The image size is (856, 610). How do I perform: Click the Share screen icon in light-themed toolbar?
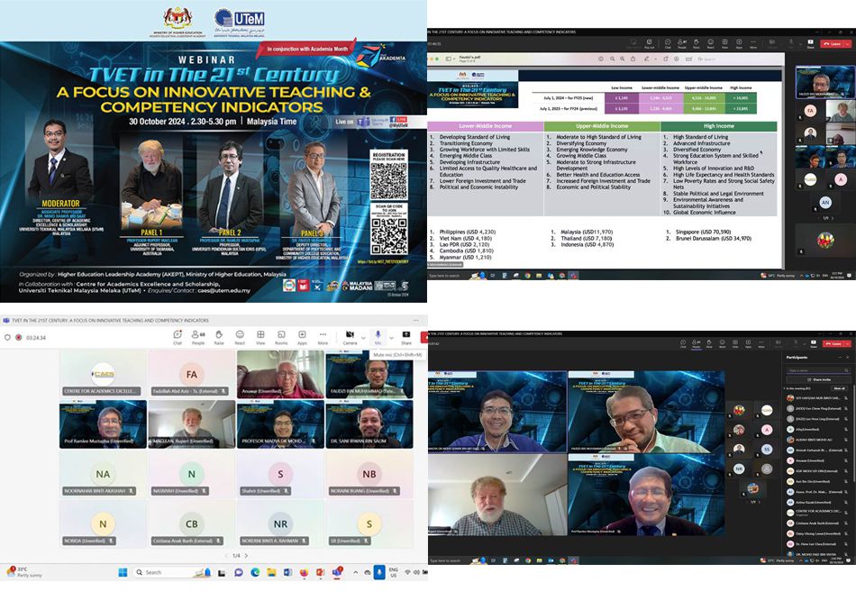coord(406,335)
